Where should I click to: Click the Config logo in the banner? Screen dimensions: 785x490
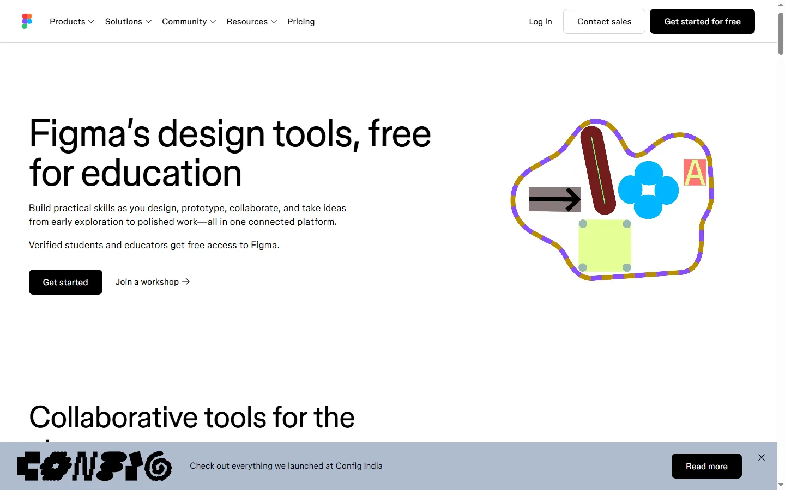click(95, 466)
